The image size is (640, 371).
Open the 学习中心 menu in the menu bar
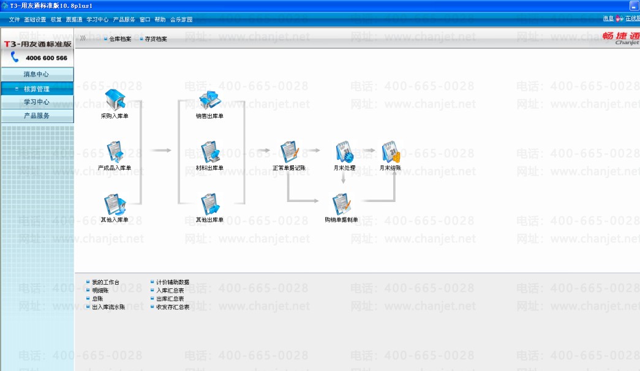click(x=97, y=20)
